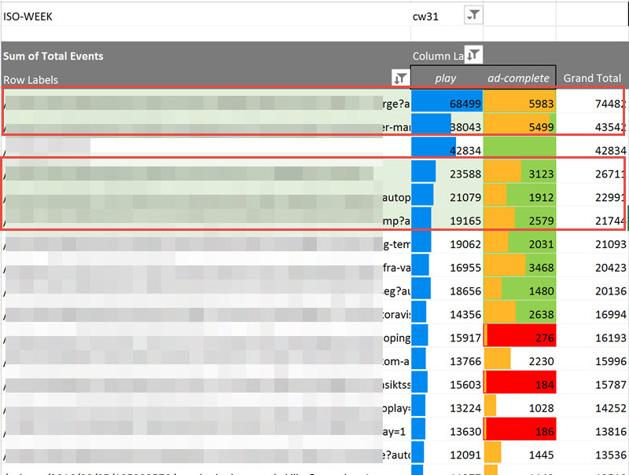The height and width of the screenshot is (475, 629).
Task: Click the 'Row Labels' header cell
Action: pos(31,79)
